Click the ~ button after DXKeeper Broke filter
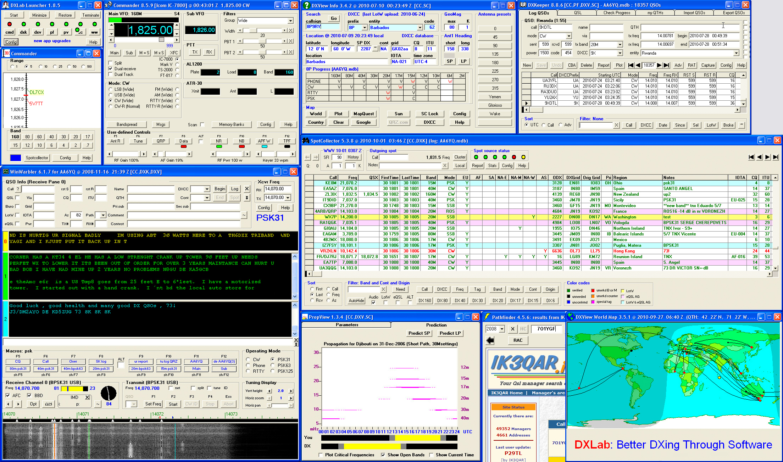 click(742, 125)
